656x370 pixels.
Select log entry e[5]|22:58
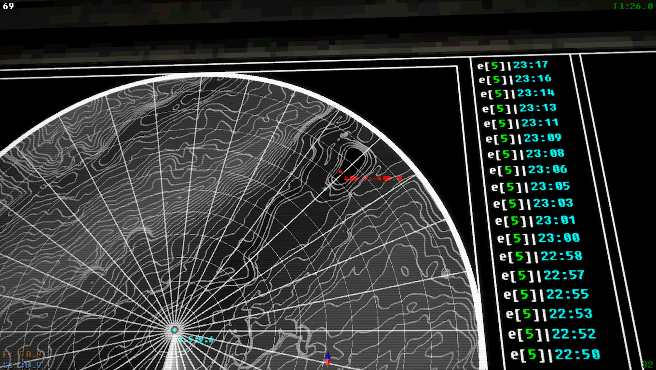(541, 256)
